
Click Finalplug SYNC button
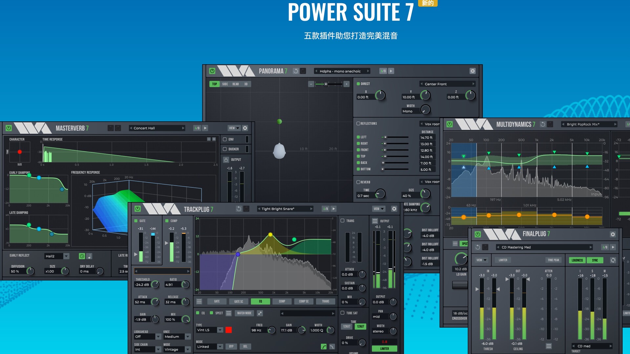point(595,260)
